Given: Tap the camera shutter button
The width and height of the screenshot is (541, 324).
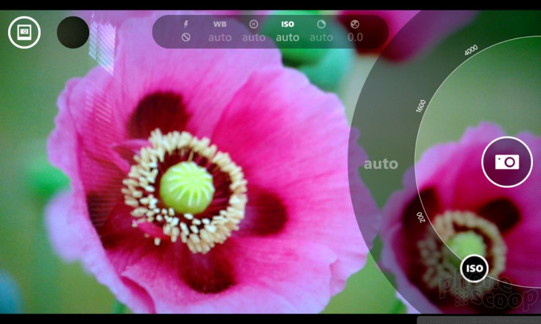Looking at the screenshot, I should click(x=507, y=162).
